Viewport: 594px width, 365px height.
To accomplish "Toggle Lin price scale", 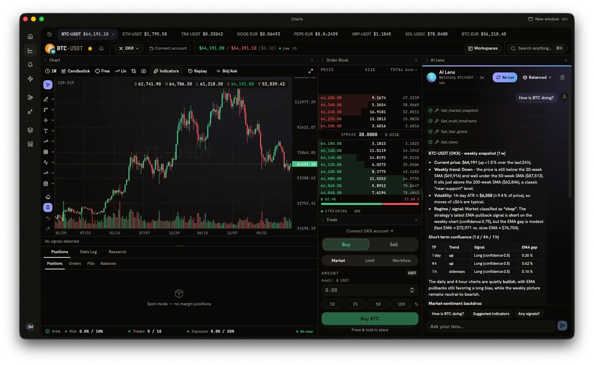I will [x=121, y=71].
